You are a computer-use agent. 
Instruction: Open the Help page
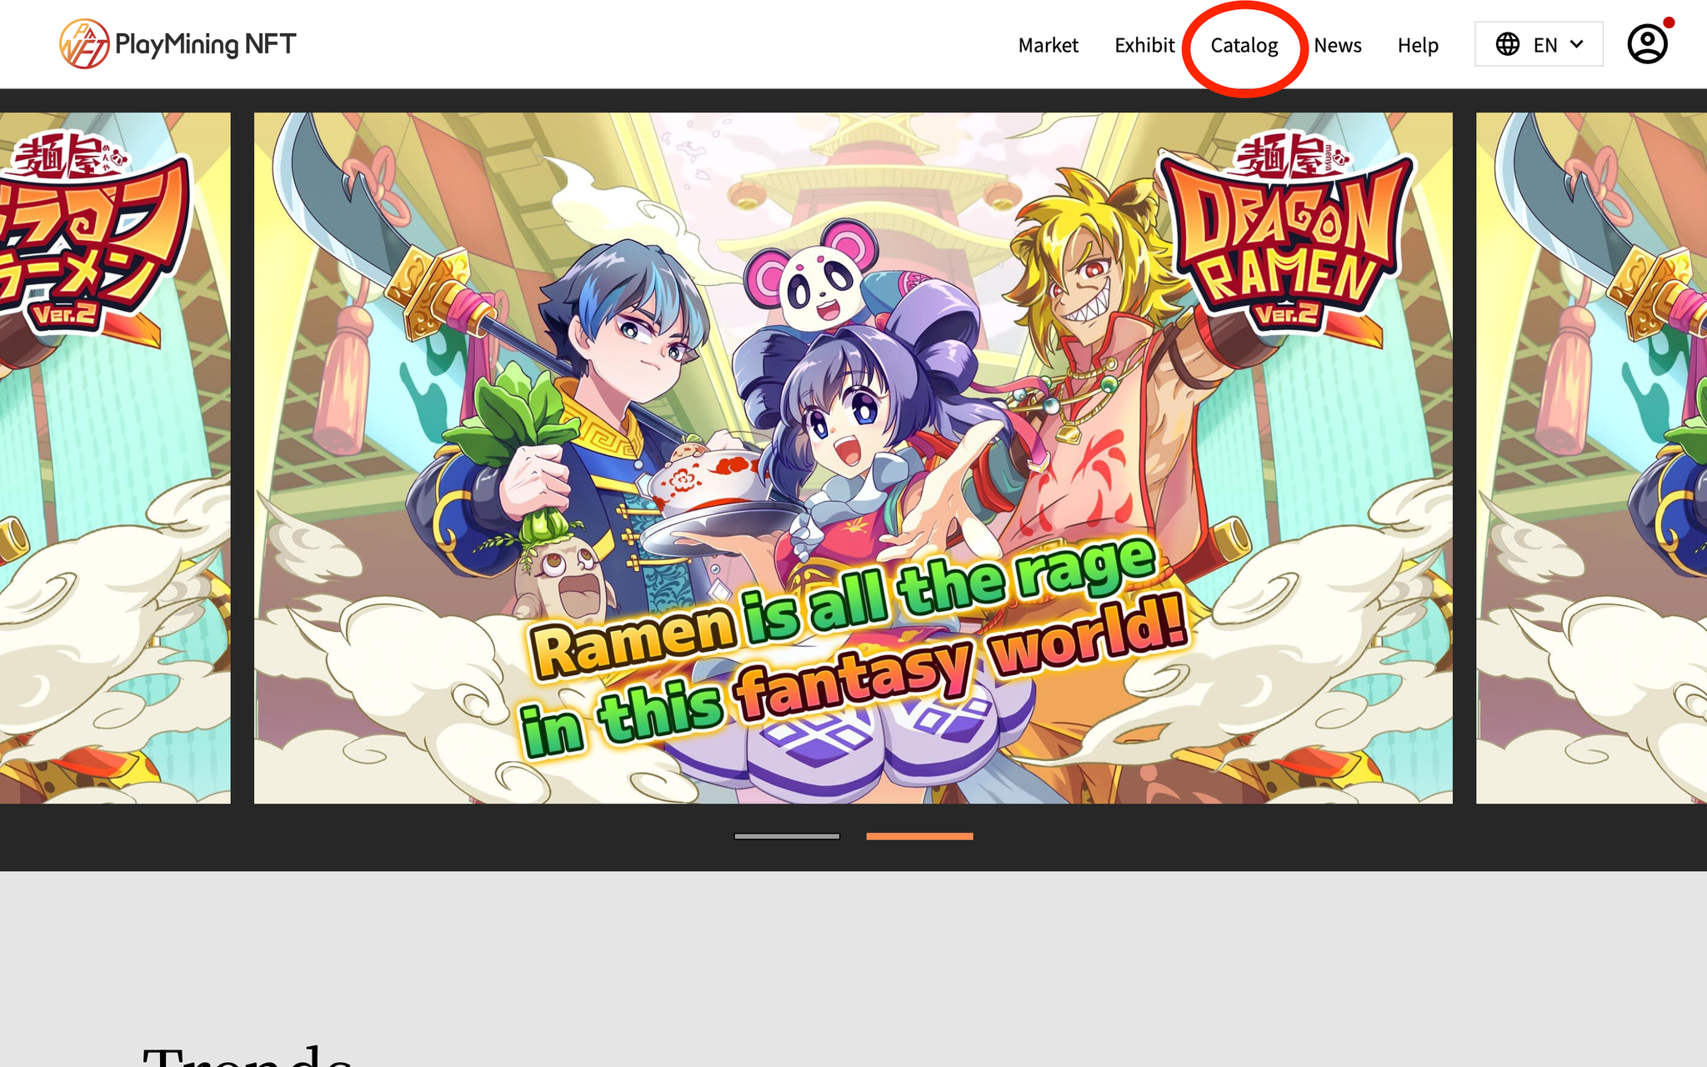point(1418,45)
